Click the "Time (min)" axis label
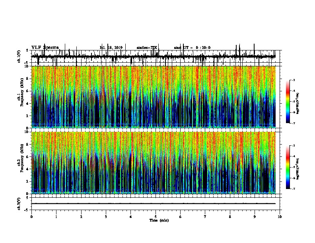Image resolution: width=315 pixels, height=243 pixels. (159, 220)
